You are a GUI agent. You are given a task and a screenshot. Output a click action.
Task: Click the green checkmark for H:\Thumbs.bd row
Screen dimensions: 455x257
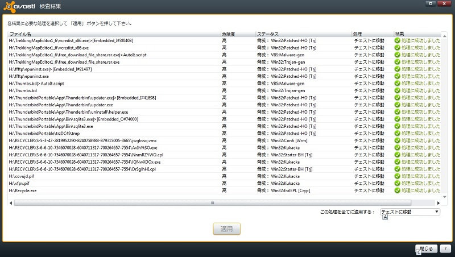coord(397,90)
